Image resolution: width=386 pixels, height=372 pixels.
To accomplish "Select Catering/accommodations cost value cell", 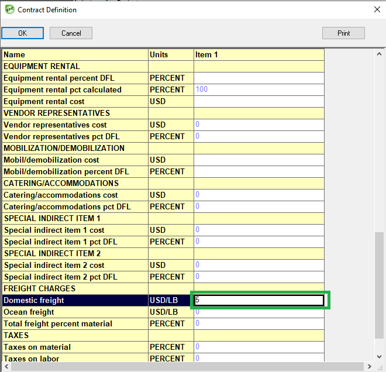I will pos(259,195).
